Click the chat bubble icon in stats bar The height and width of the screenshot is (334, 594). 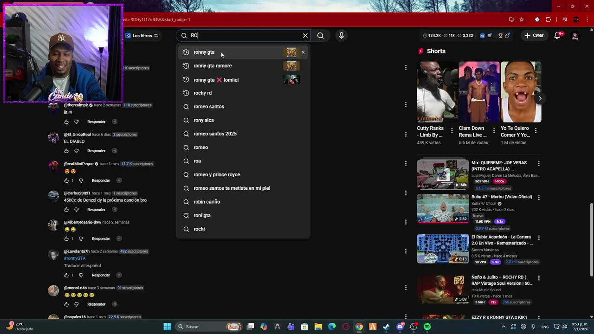click(508, 36)
